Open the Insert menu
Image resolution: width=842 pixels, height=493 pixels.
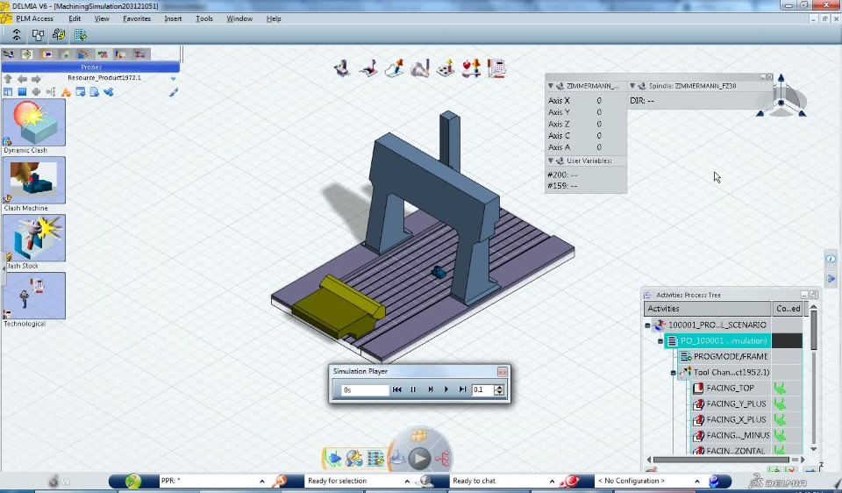coord(173,18)
